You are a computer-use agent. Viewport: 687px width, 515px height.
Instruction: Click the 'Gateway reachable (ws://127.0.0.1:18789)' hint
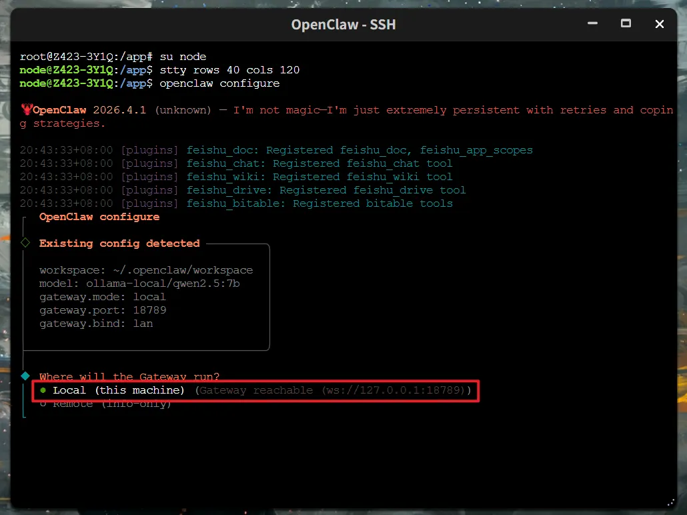click(x=333, y=390)
